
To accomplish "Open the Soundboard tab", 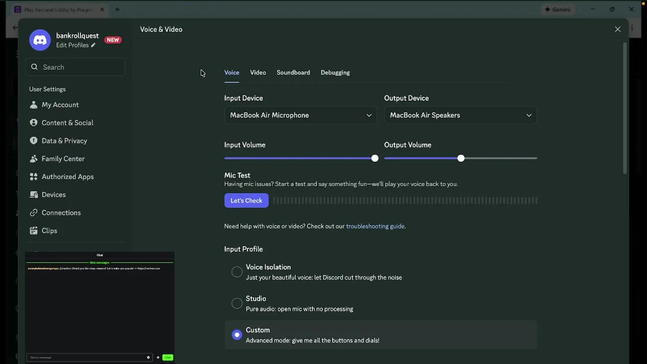I will click(293, 73).
